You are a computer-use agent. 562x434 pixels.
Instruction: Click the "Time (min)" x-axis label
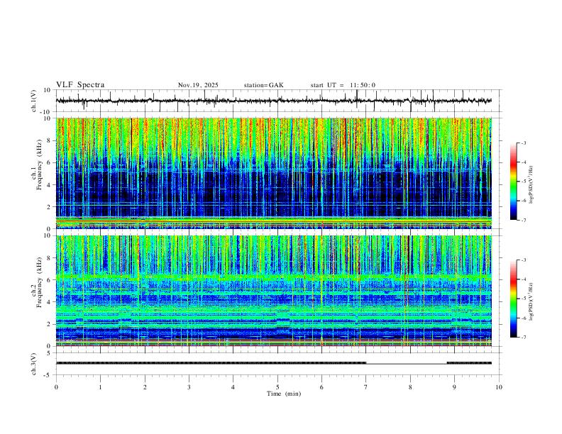click(284, 394)
